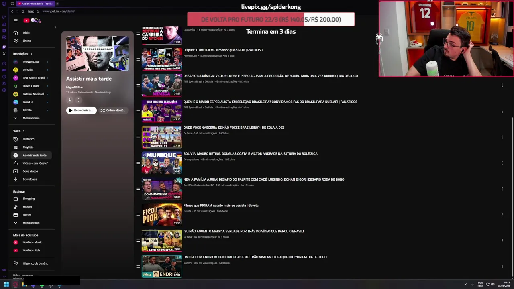Click the YouTube logo
Screen dimensions: 514x289
(33, 21)
